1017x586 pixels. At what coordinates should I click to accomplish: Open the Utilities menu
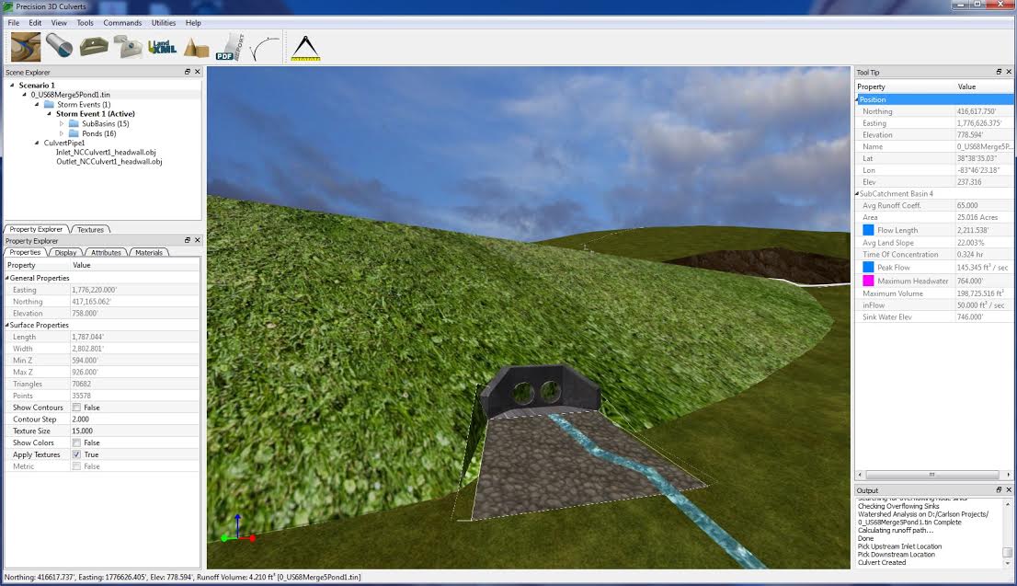click(164, 22)
